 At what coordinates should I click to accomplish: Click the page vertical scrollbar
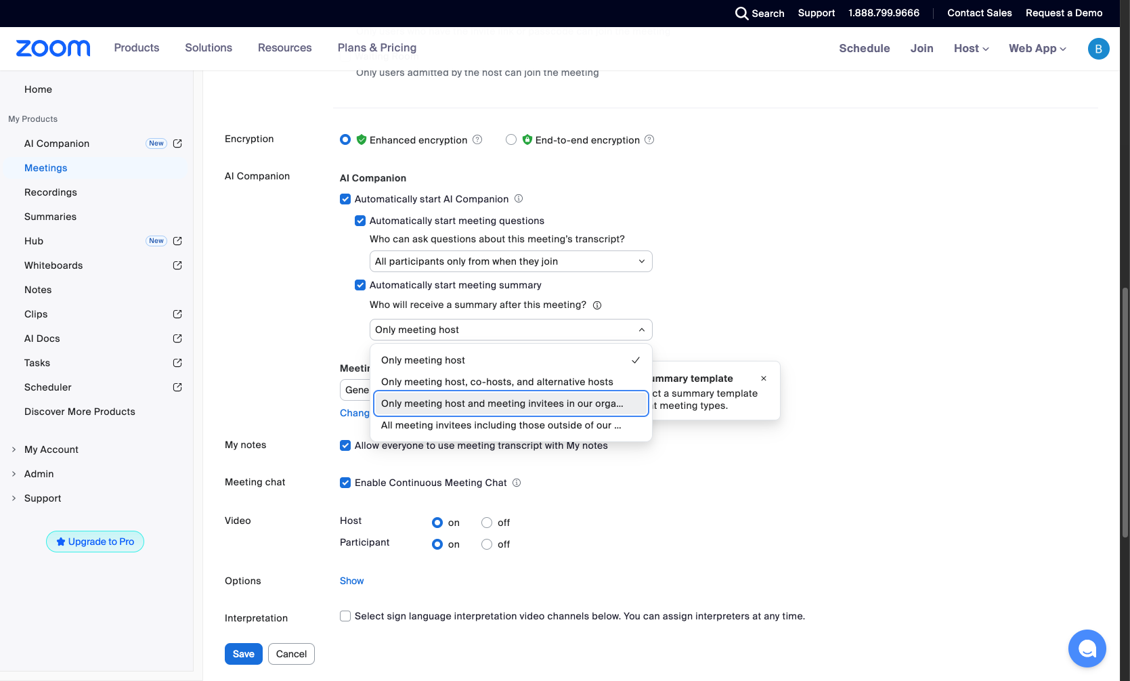click(x=1125, y=413)
